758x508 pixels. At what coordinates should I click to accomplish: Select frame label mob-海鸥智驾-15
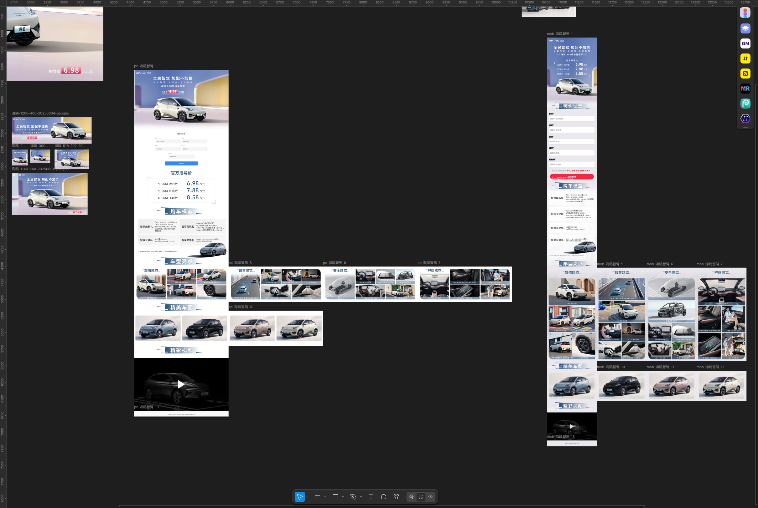(561, 437)
